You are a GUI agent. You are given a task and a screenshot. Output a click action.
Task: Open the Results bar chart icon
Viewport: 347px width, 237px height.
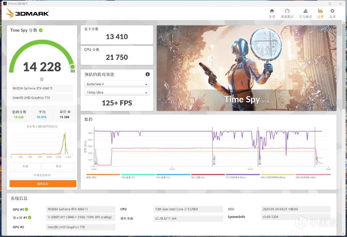click(x=321, y=11)
